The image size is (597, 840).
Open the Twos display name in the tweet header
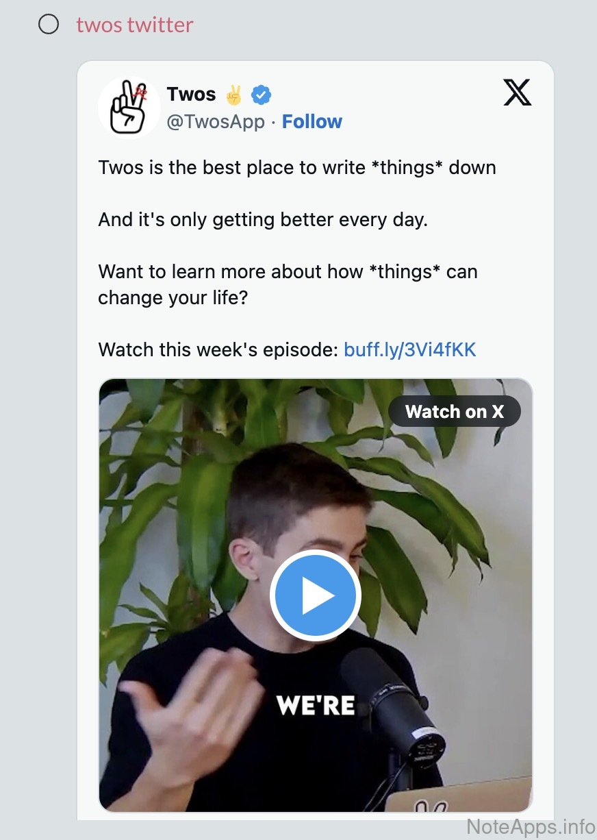(191, 95)
